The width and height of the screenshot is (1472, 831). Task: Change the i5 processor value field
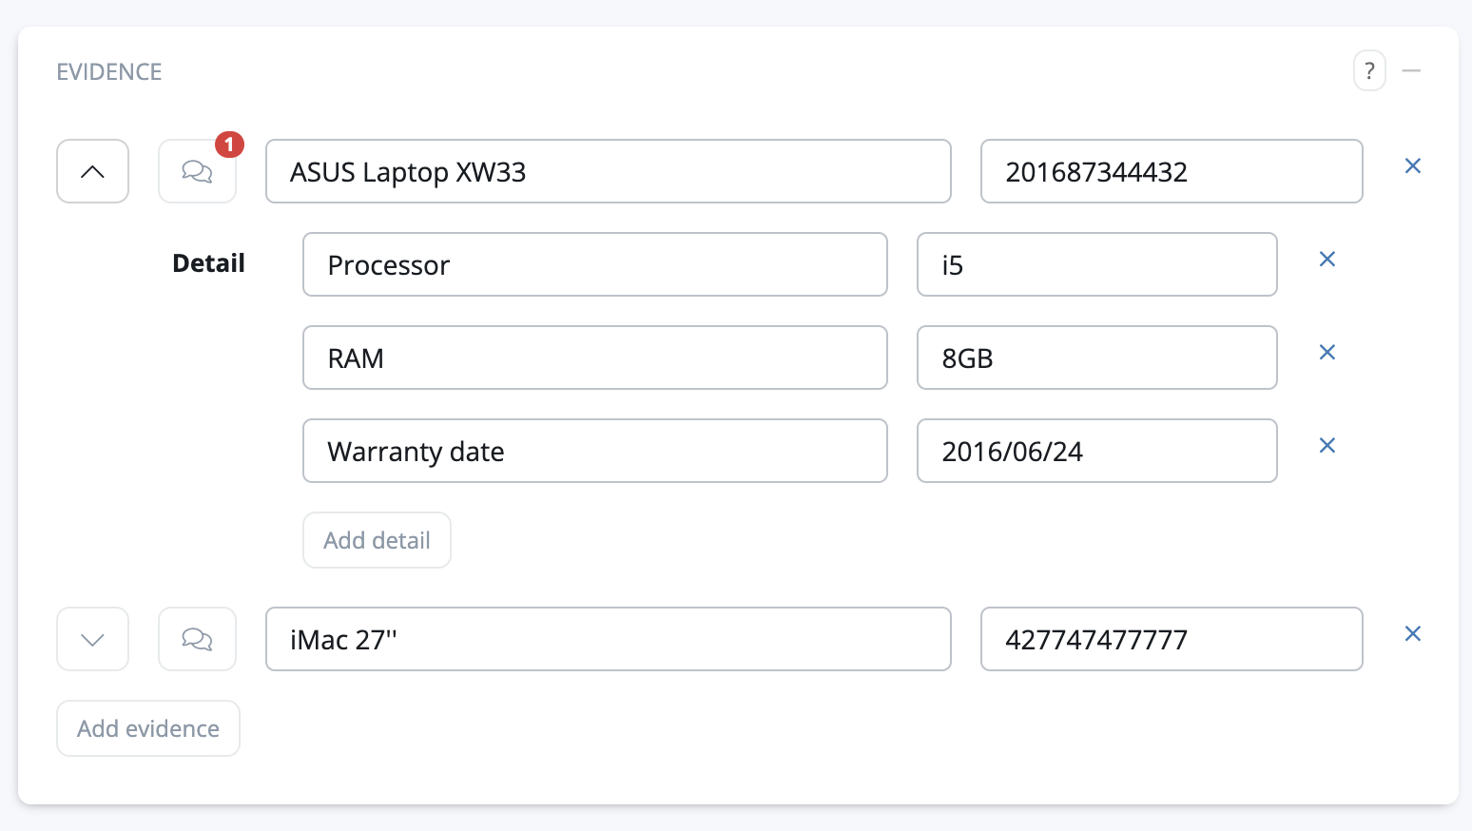pos(1095,264)
